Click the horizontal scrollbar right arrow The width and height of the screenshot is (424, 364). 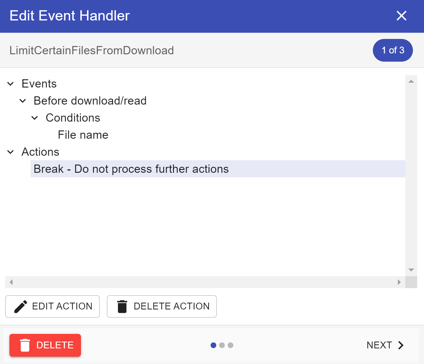(399, 282)
